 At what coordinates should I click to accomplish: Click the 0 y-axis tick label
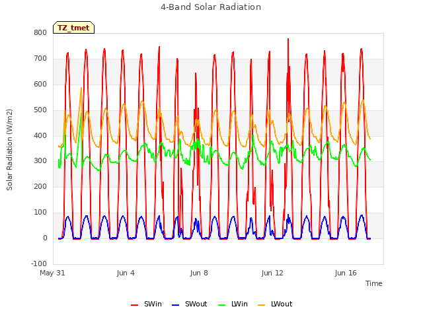click(45, 238)
